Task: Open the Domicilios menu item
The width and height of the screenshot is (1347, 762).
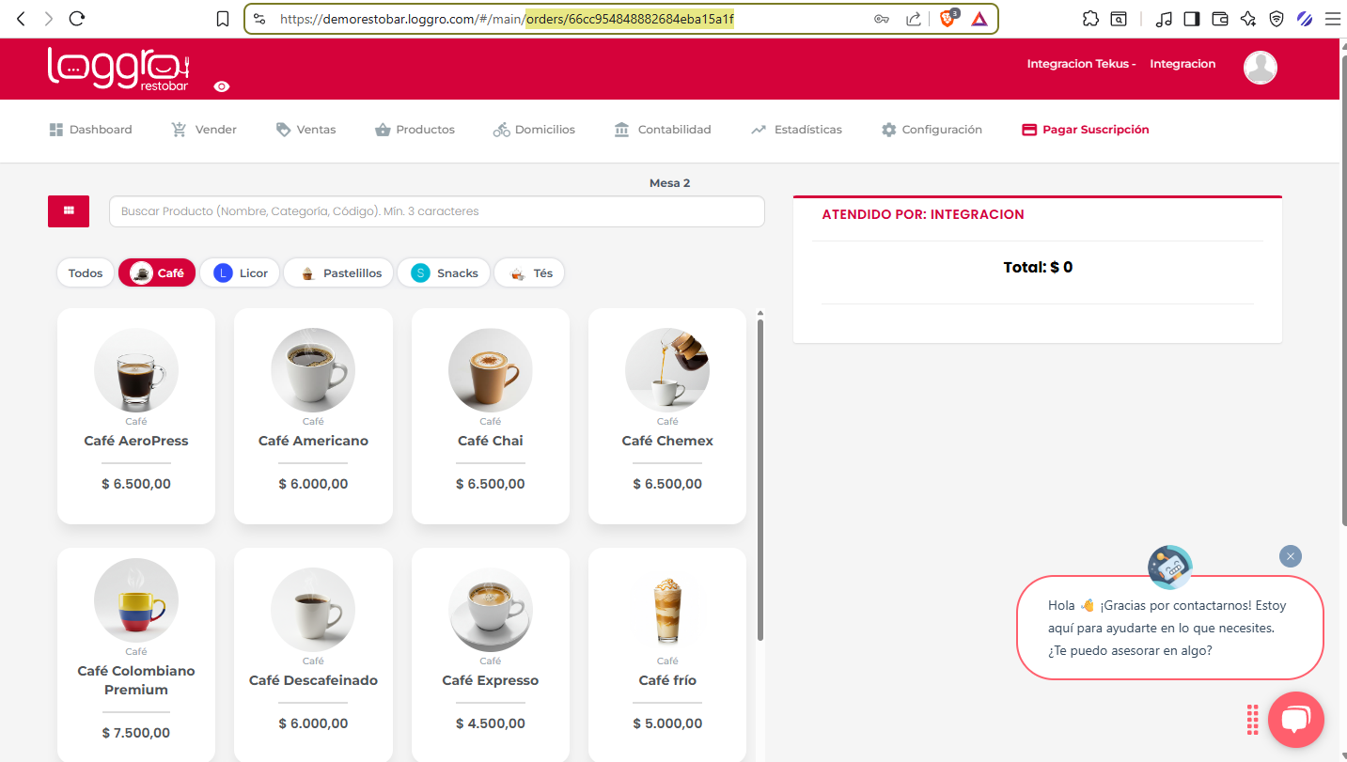Action: pos(534,130)
